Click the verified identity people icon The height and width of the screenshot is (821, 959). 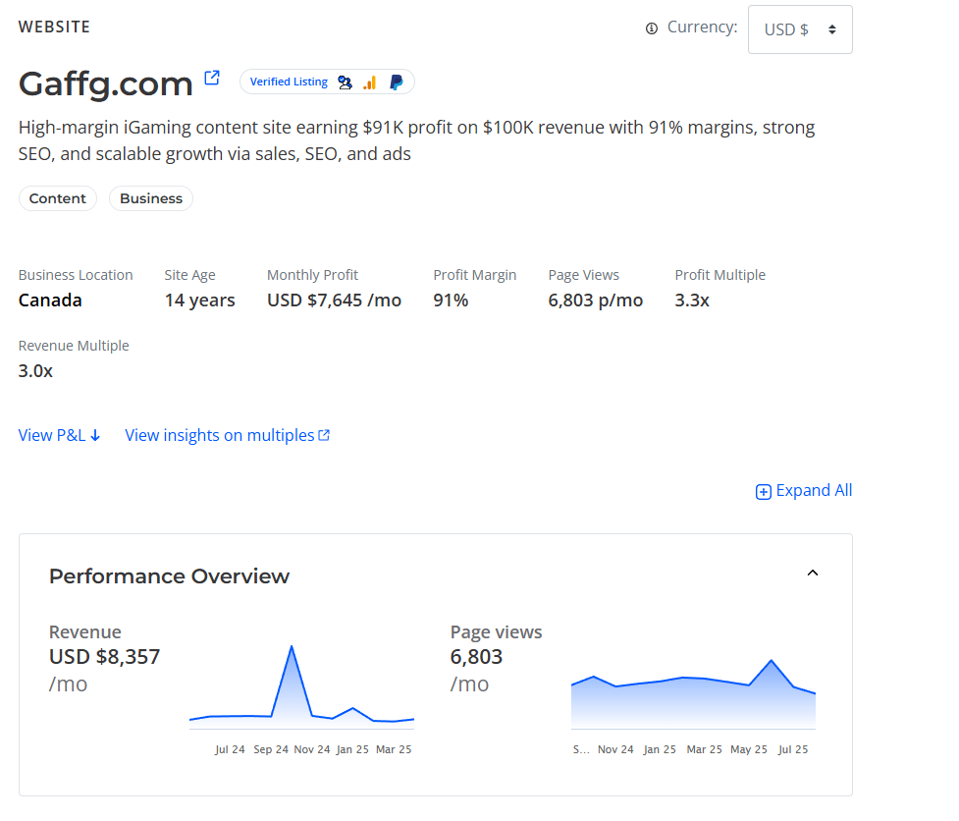[345, 82]
